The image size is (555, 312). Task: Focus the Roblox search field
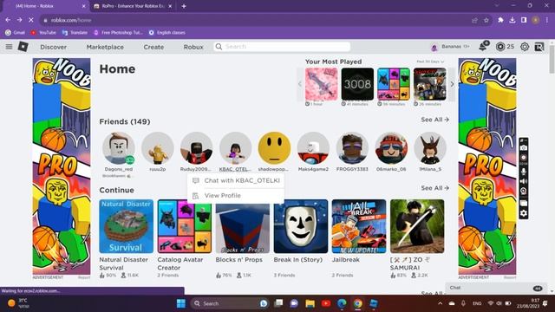pyautogui.click(x=282, y=47)
